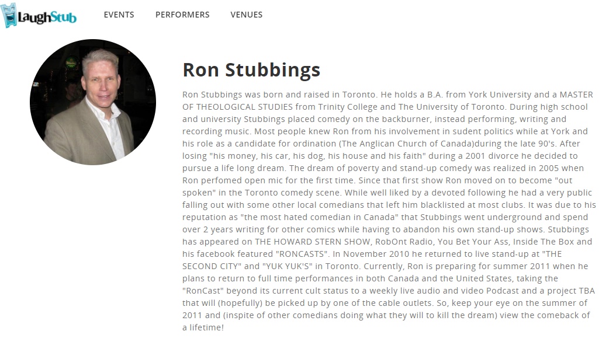Click the LaughStub ticket mascot icon
Image resolution: width=609 pixels, height=345 pixels.
9,15
